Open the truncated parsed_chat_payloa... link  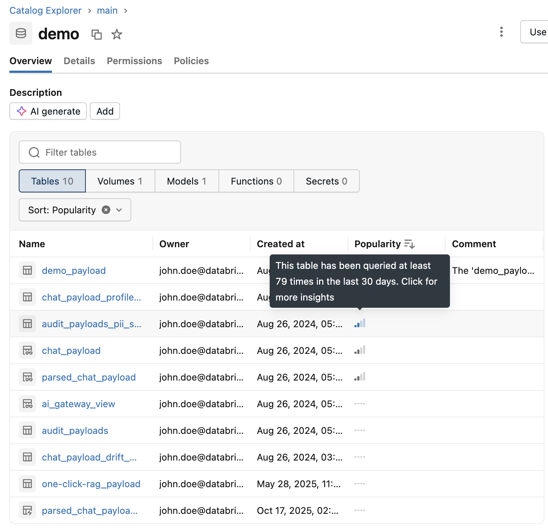coord(89,511)
